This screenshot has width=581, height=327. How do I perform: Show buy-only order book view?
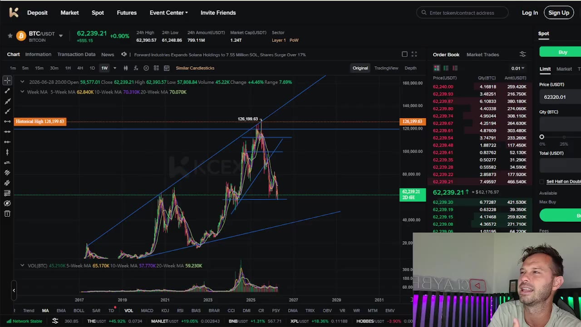pyautogui.click(x=446, y=68)
